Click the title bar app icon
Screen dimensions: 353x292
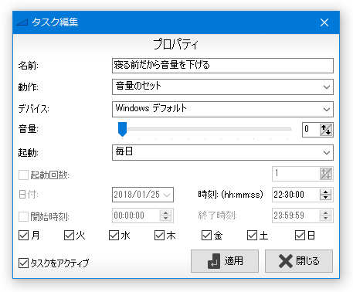[x=22, y=22]
